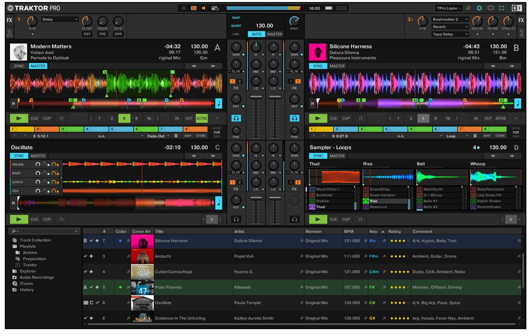Toggle fullscreen mode icon in header
The image size is (529, 336).
click(502, 8)
